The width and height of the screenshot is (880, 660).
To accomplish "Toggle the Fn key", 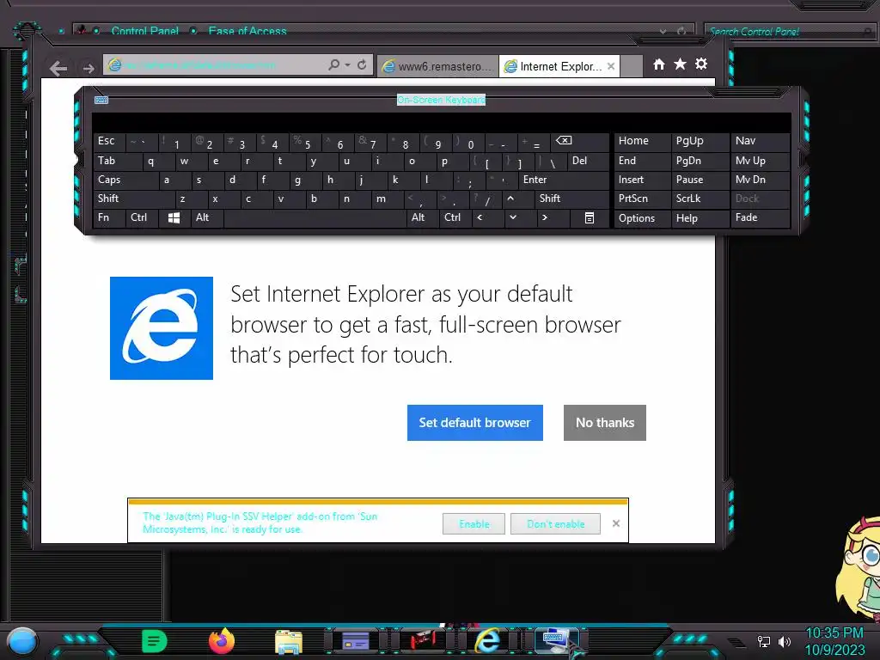I will [109, 217].
